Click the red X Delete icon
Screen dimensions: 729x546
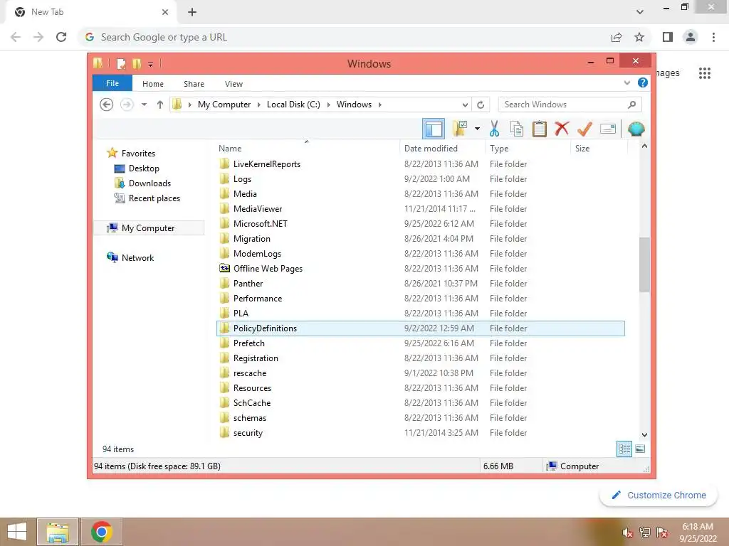pos(562,128)
